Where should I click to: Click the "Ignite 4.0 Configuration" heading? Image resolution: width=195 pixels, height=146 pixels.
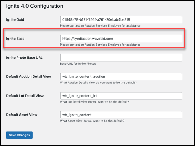pyautogui.click(x=35, y=6)
